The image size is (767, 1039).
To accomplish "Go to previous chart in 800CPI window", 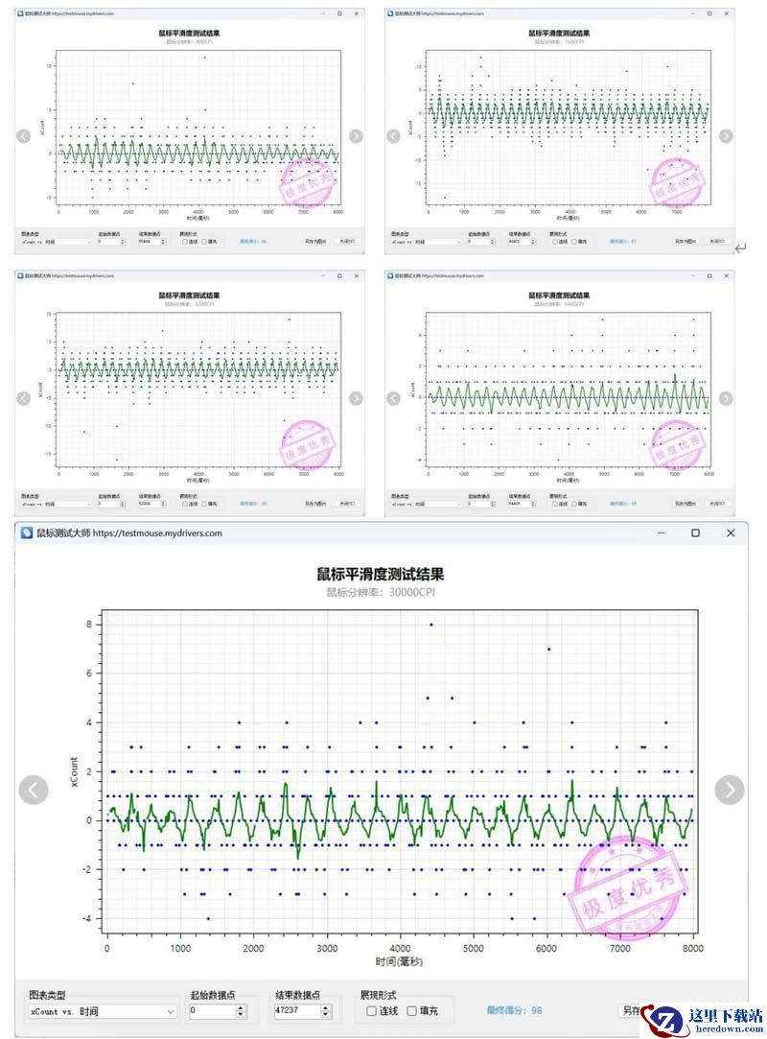I will coord(24,136).
